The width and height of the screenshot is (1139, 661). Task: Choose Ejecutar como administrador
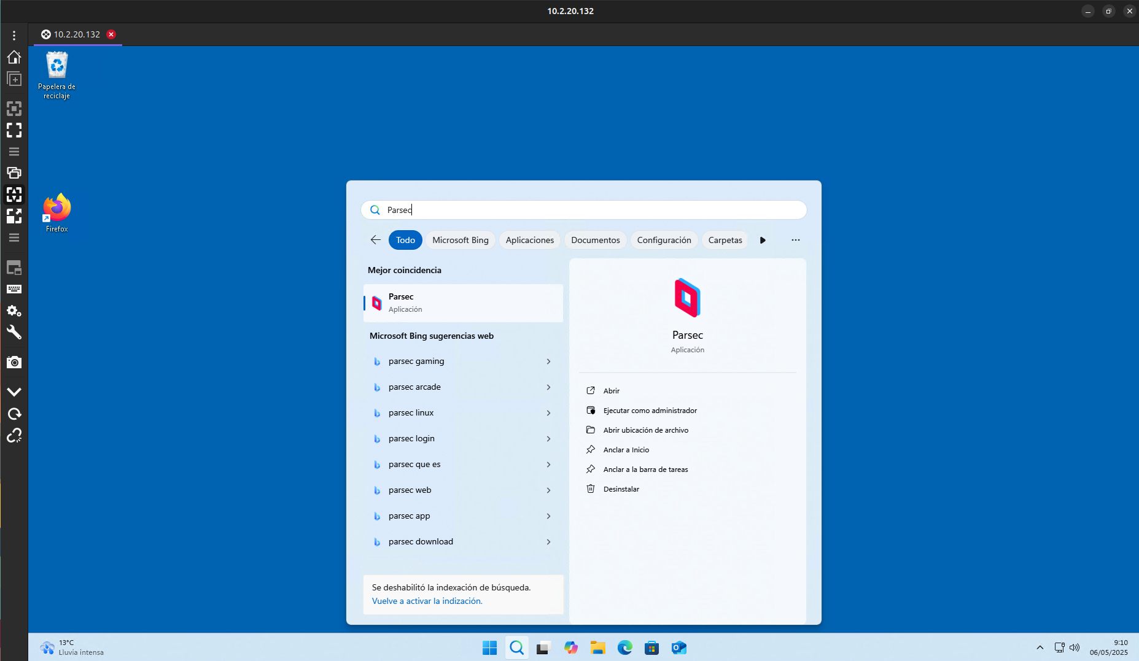(x=650, y=411)
